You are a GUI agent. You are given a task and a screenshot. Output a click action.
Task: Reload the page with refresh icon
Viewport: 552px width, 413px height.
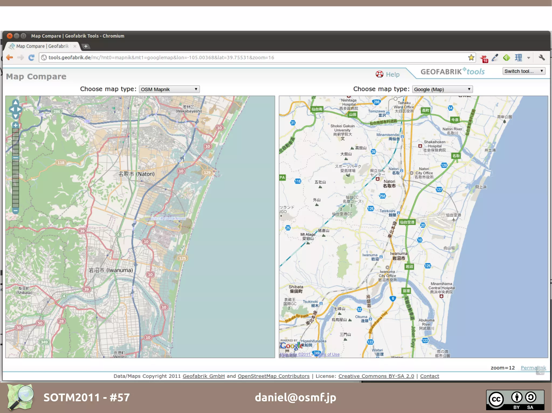point(32,58)
